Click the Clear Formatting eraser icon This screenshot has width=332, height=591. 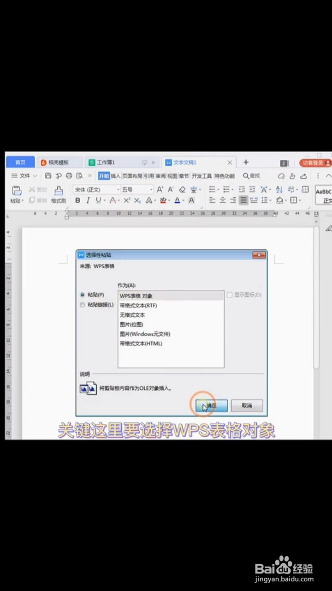coord(182,189)
